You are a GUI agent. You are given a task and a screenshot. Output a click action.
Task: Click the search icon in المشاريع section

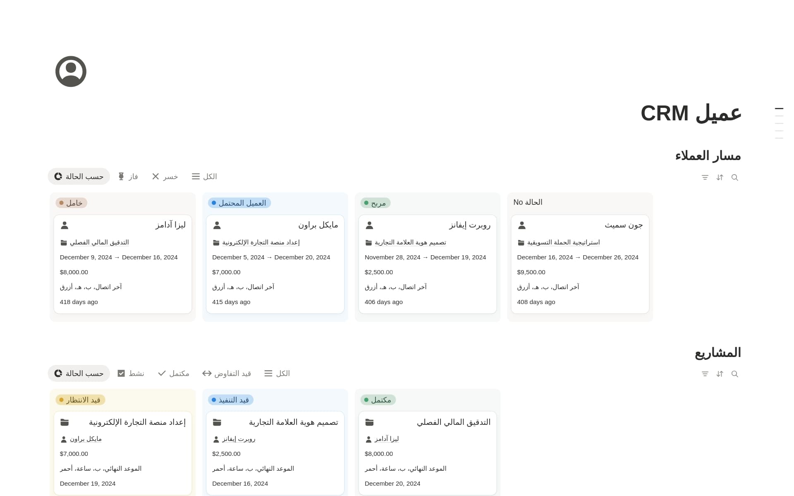pos(734,374)
